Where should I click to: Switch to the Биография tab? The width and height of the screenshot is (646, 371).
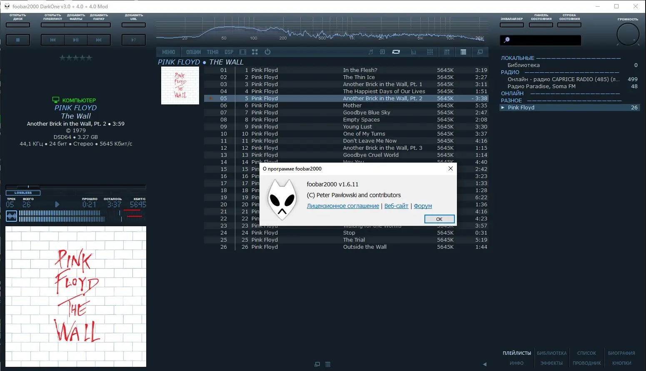(x=621, y=353)
